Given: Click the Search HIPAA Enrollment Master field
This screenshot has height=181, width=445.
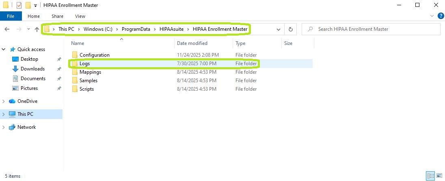Looking at the screenshot, I should [371, 29].
